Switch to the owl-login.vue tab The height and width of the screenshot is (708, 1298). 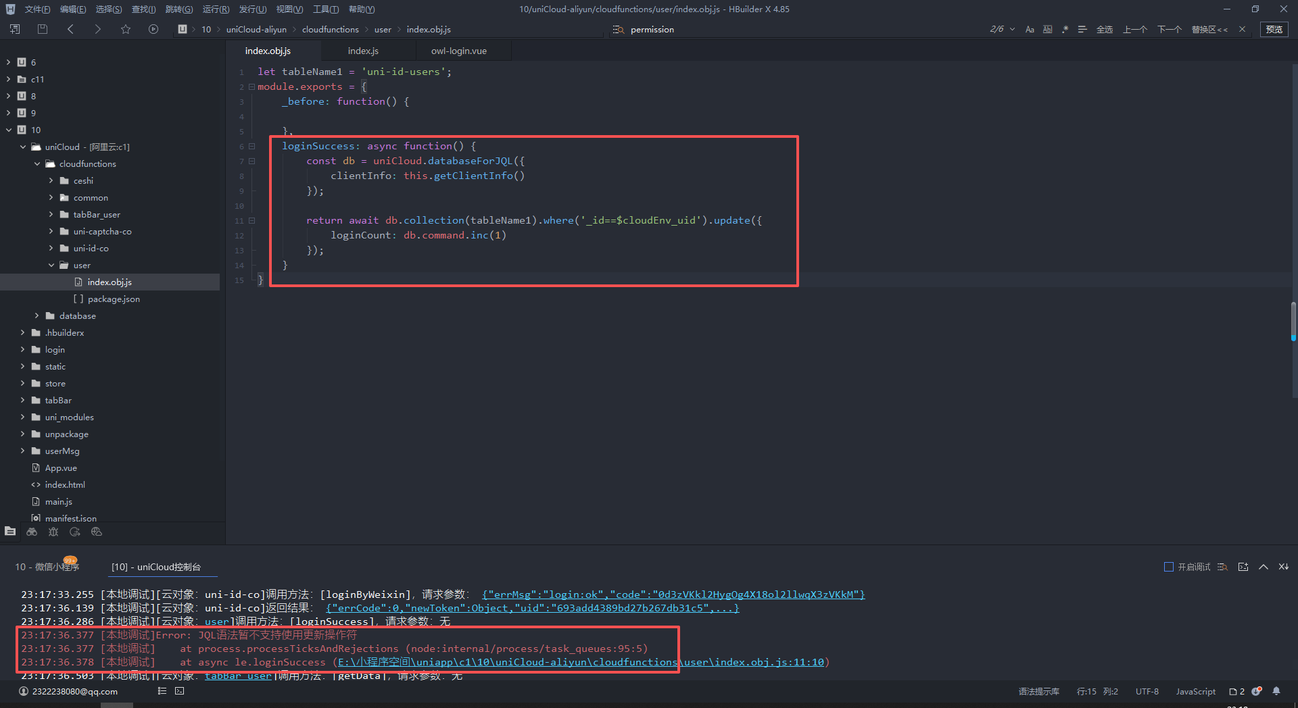[x=458, y=51]
